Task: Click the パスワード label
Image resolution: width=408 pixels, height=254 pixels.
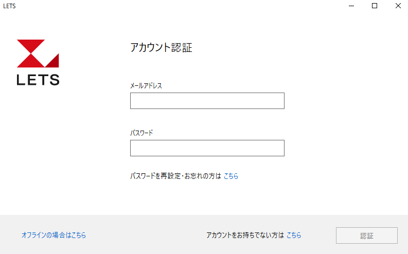Action: [x=141, y=133]
